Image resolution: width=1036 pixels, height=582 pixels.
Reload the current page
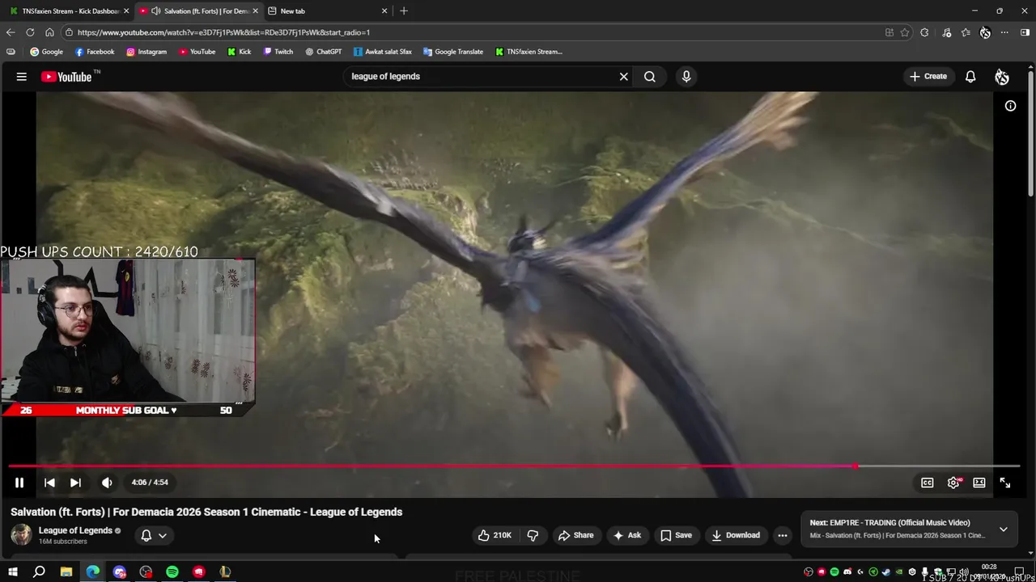[30, 32]
